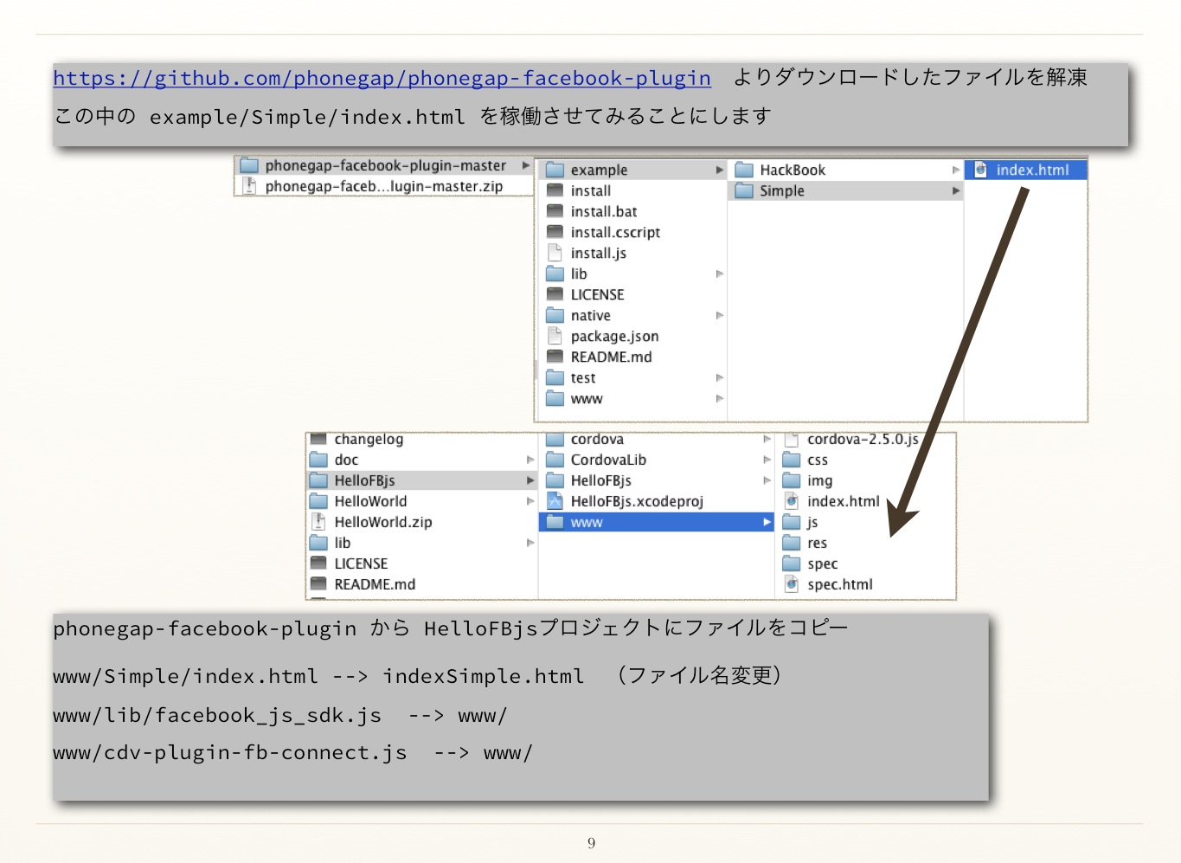This screenshot has width=1181, height=863.
Task: Click the spec.html web file icon
Action: pyautogui.click(x=792, y=584)
